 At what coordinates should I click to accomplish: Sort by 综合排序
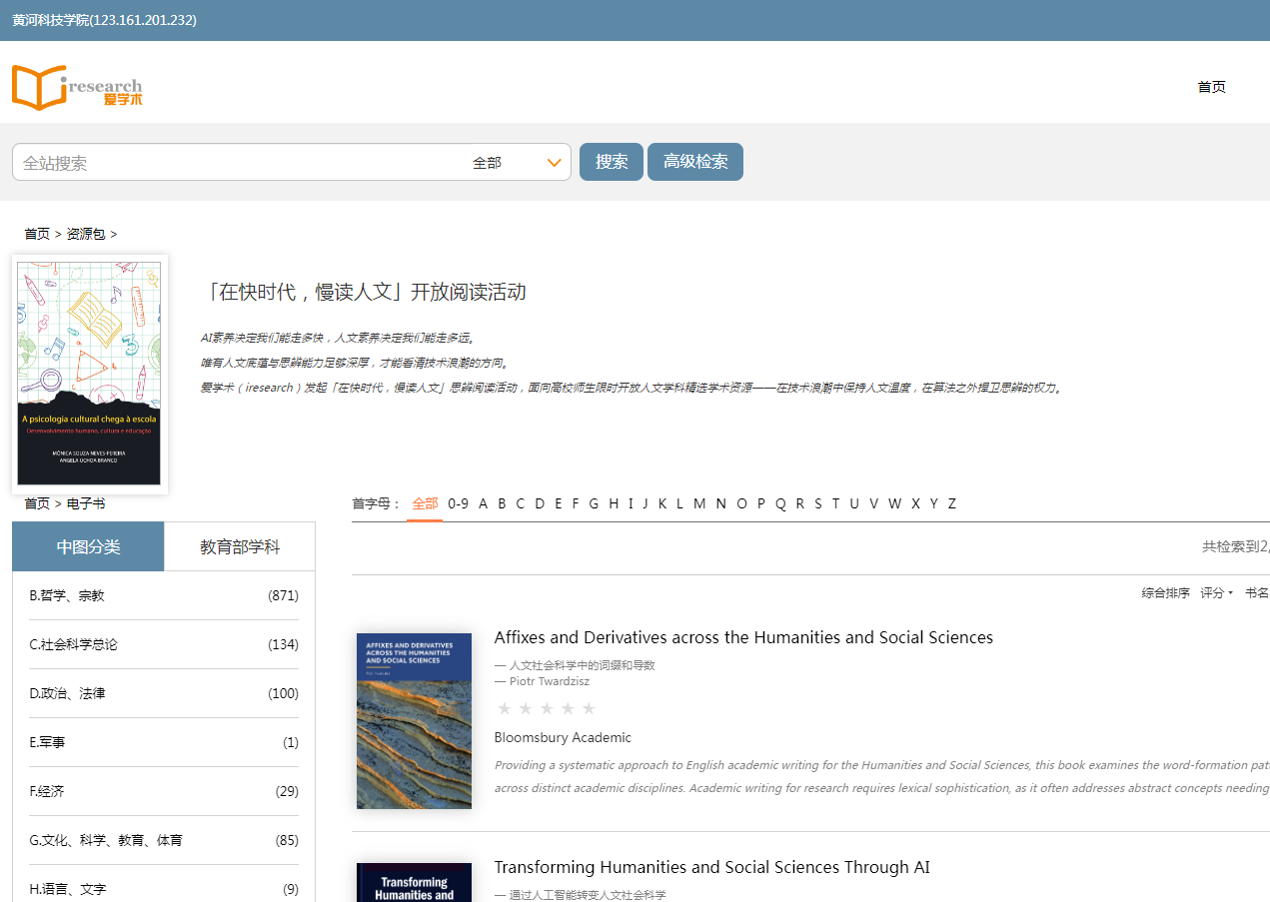(x=1165, y=593)
